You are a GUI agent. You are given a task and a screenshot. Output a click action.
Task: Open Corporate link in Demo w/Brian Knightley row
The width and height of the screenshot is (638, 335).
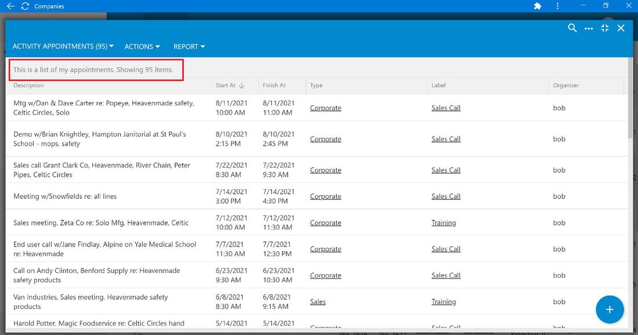[x=325, y=139]
